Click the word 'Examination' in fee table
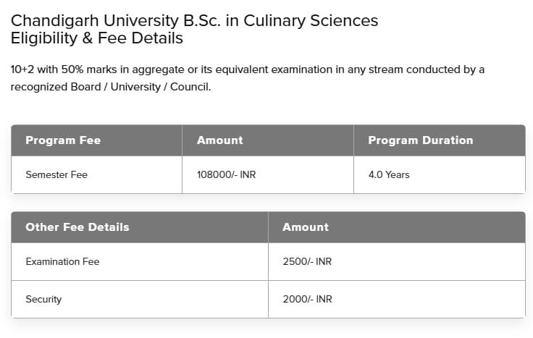 click(51, 261)
